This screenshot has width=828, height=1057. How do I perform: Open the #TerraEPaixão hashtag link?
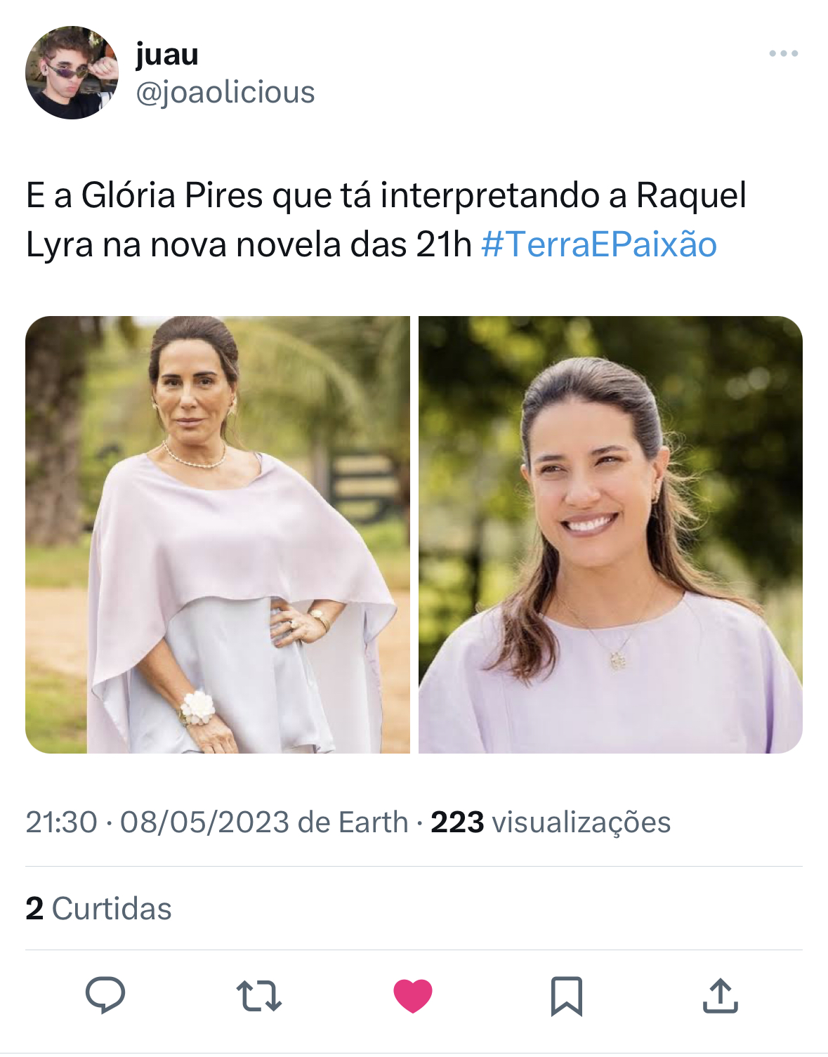tap(599, 244)
